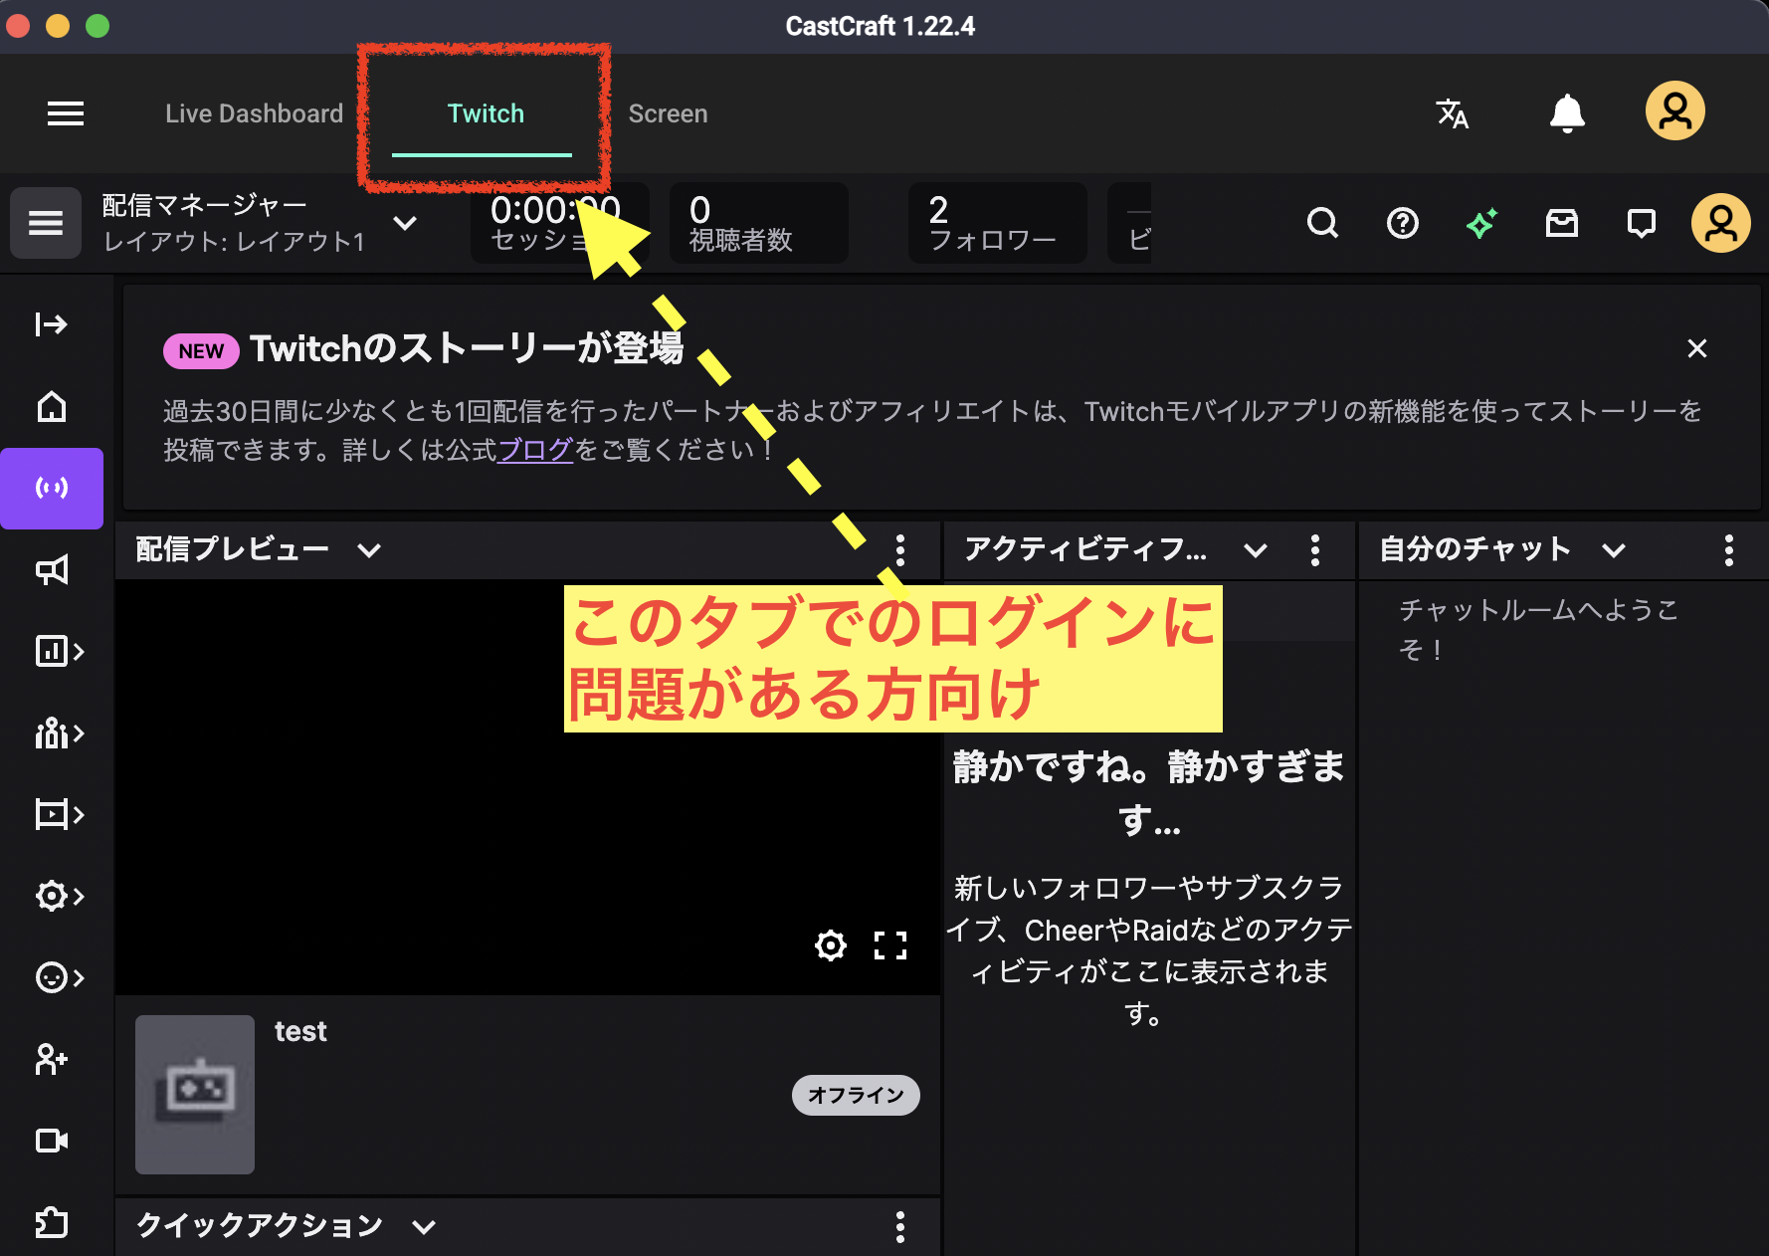Expand the 配信プレビュー panel dropdown
This screenshot has width=1769, height=1256.
(x=369, y=550)
